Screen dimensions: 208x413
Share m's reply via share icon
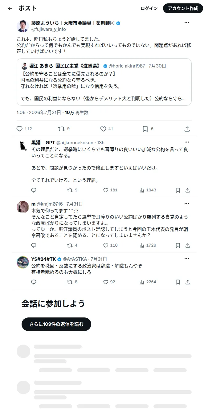(x=188, y=245)
